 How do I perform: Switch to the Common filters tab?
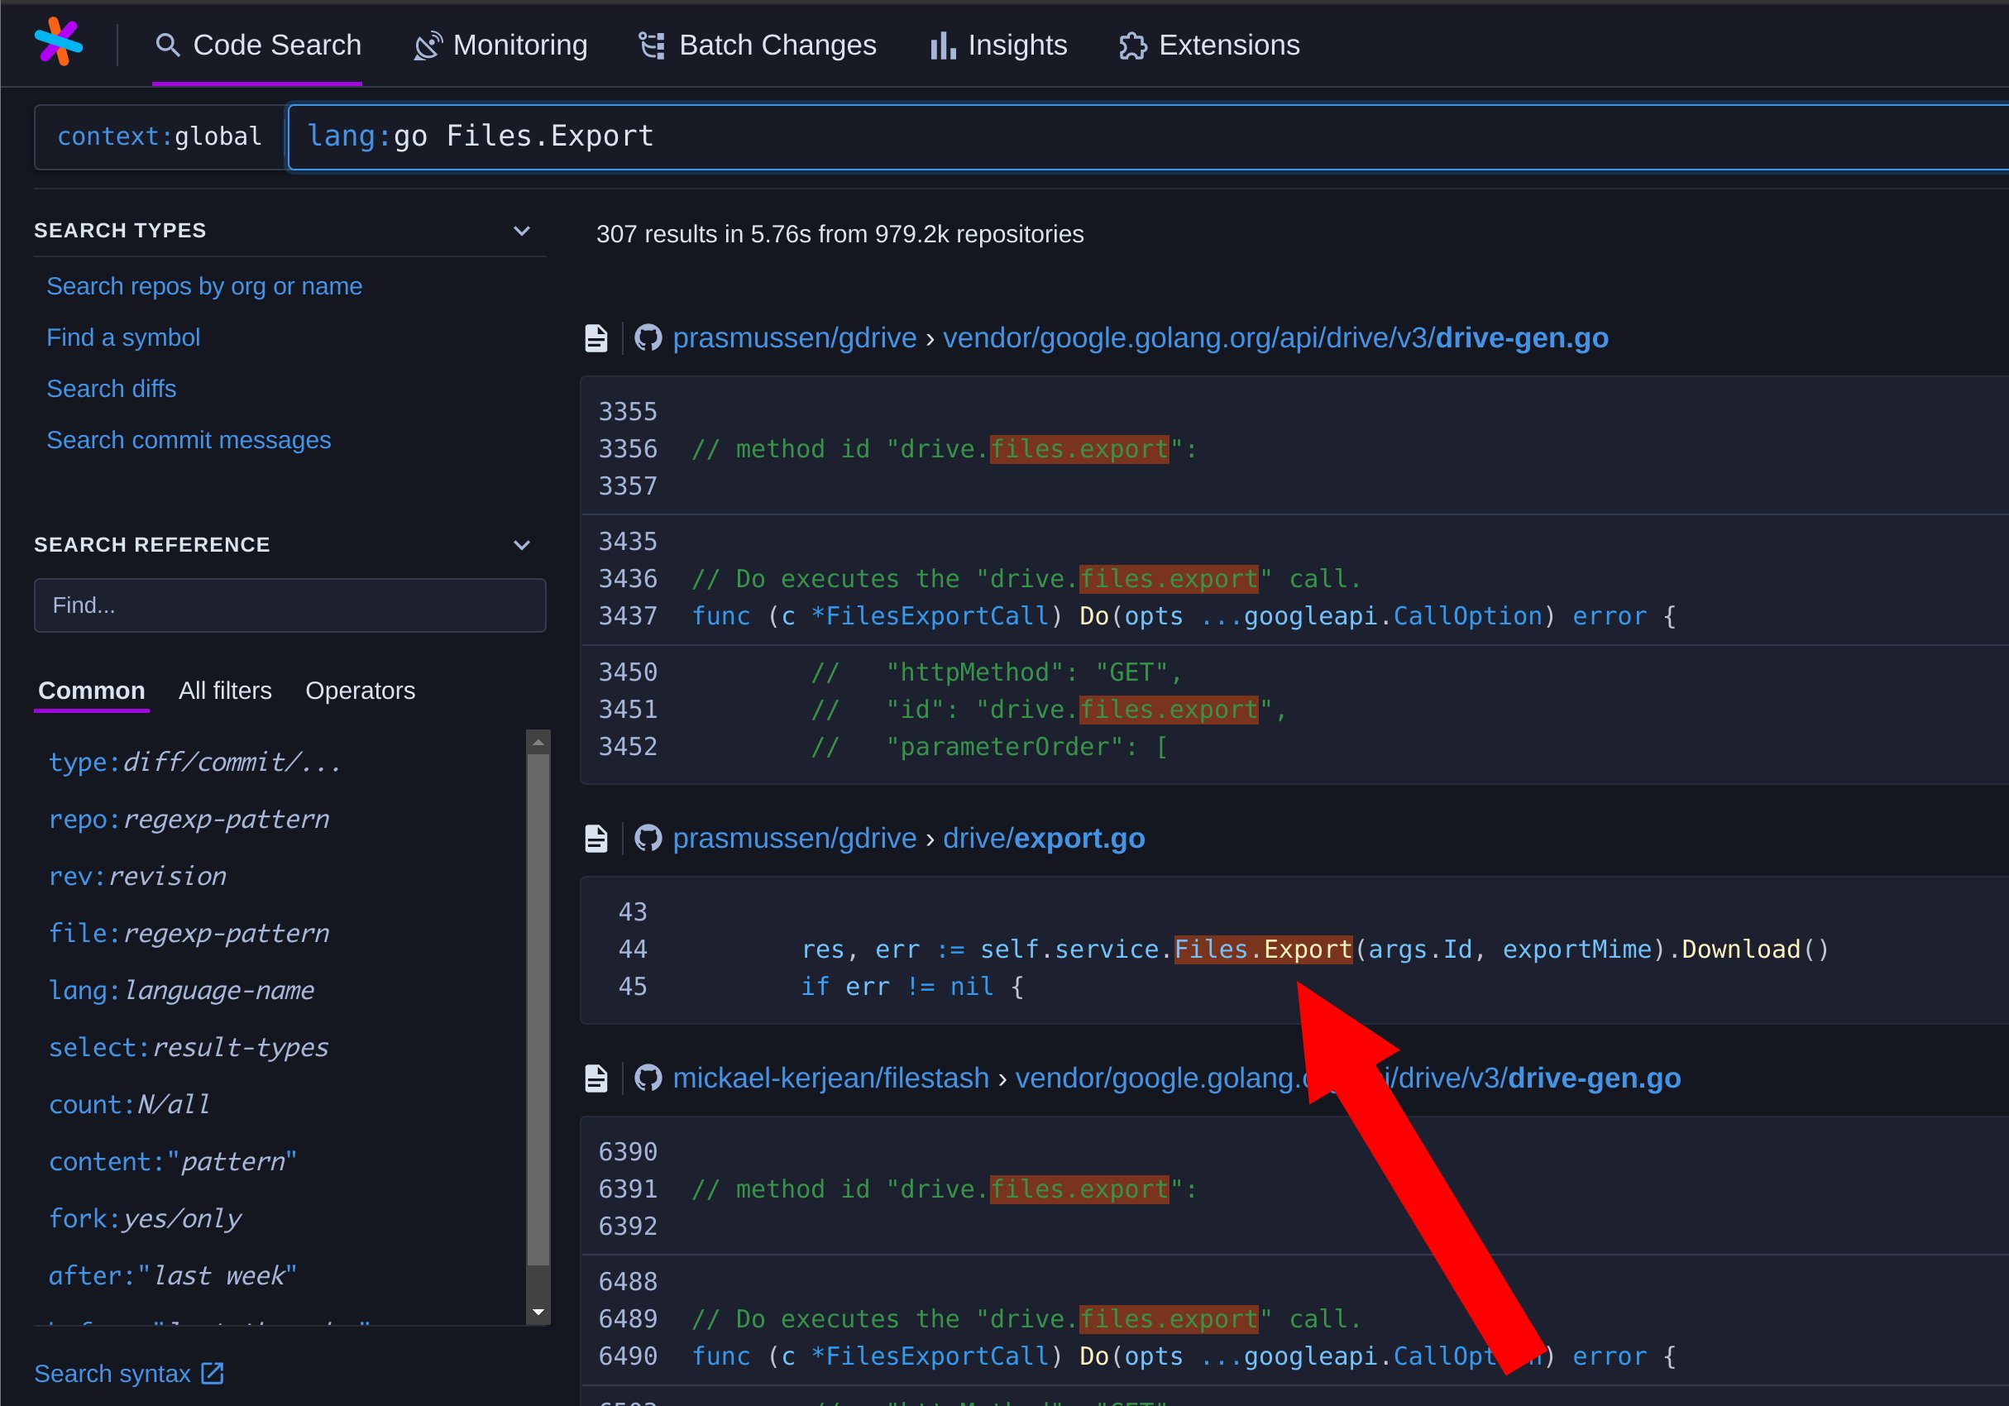point(92,691)
